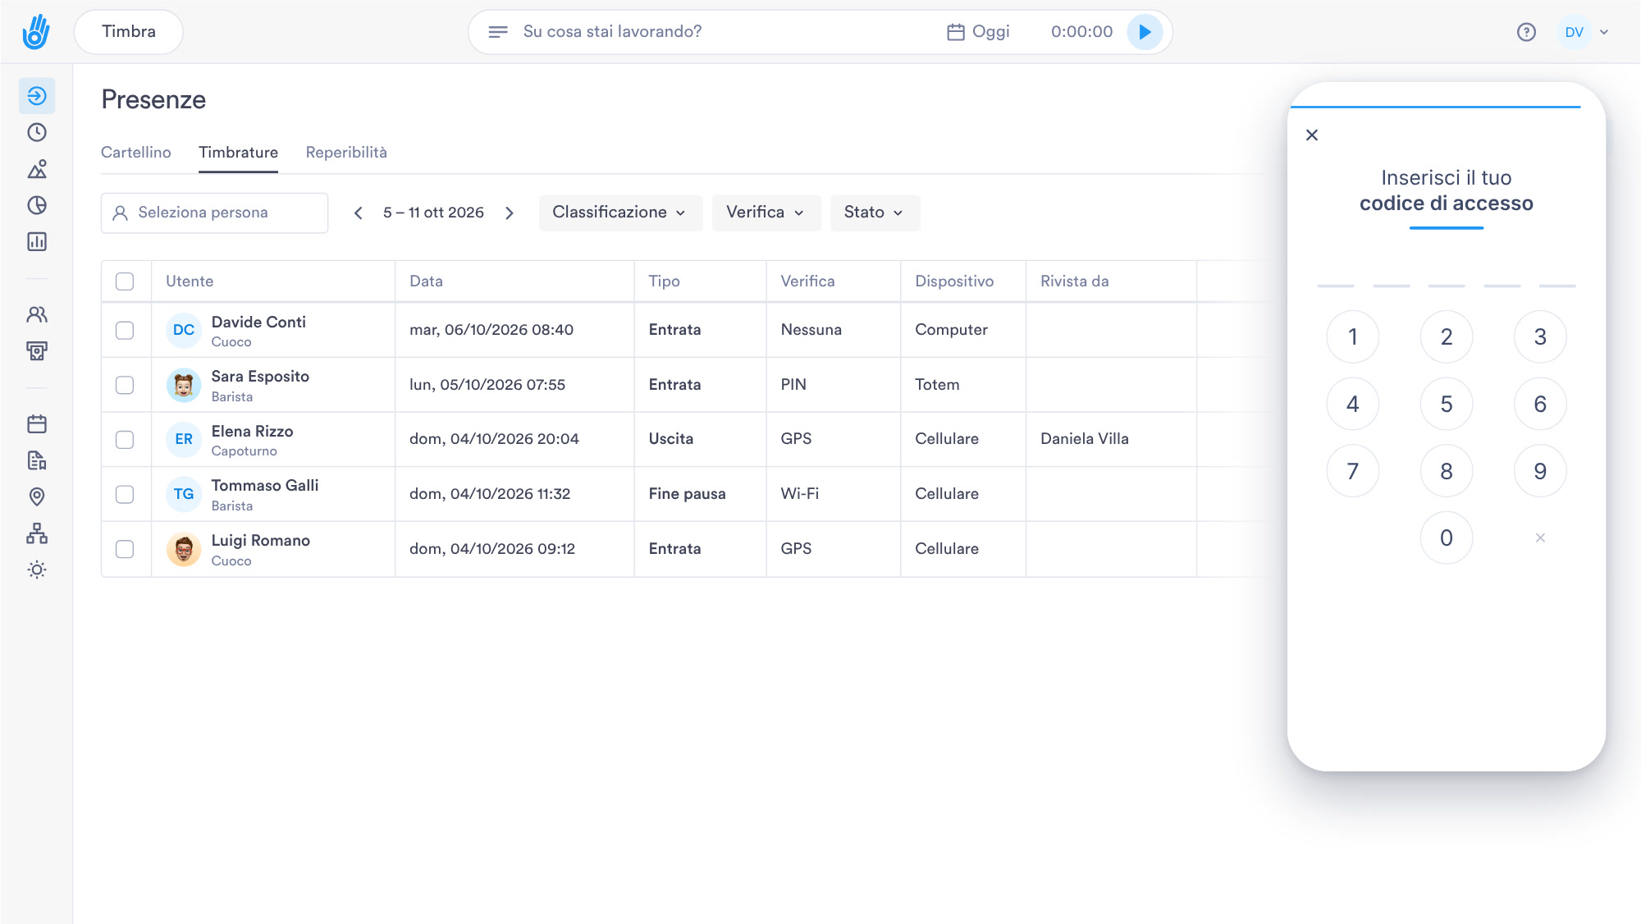This screenshot has width=1641, height=924.
Task: Check the Luigi Romano row checkbox
Action: (x=125, y=549)
